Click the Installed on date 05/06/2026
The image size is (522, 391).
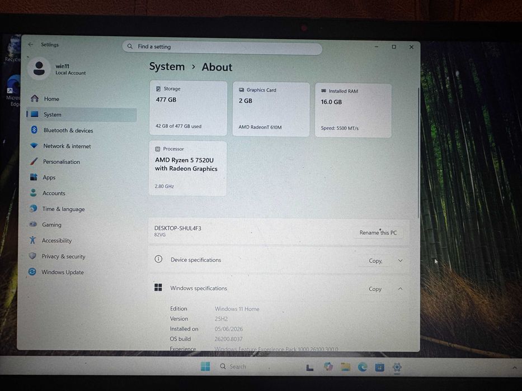pyautogui.click(x=229, y=329)
